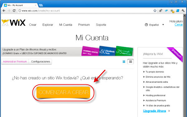187x117 pixels.
Task: Expand Elimina anuncios de Wix item
Action: tap(157, 77)
